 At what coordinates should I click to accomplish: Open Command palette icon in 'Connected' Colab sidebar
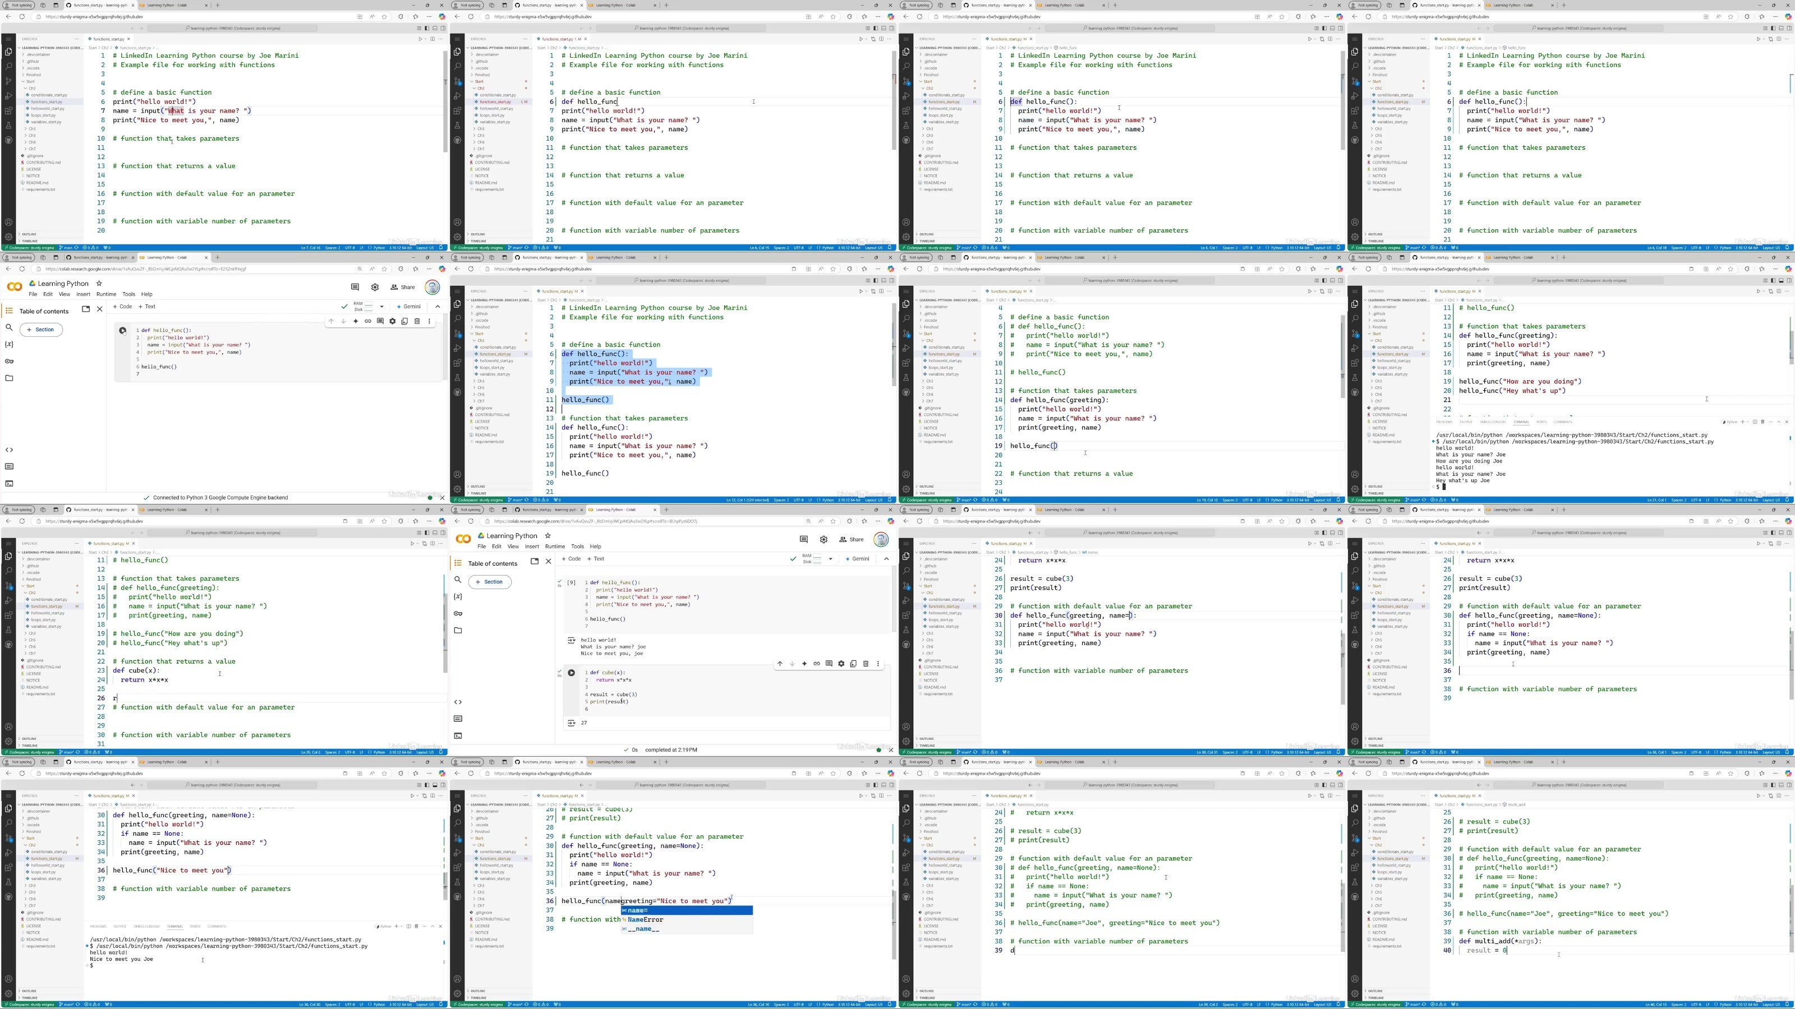[9, 466]
